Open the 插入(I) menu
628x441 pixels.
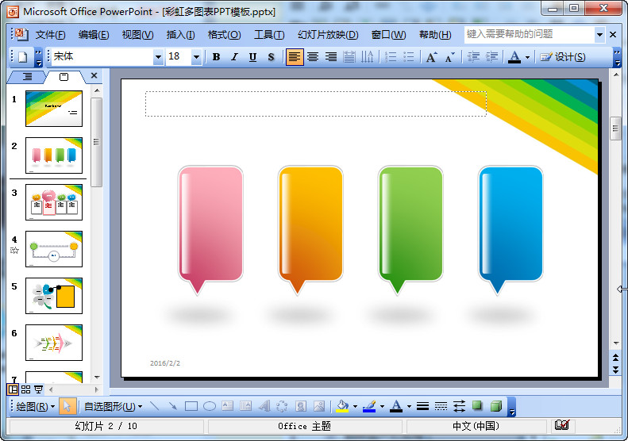180,35
